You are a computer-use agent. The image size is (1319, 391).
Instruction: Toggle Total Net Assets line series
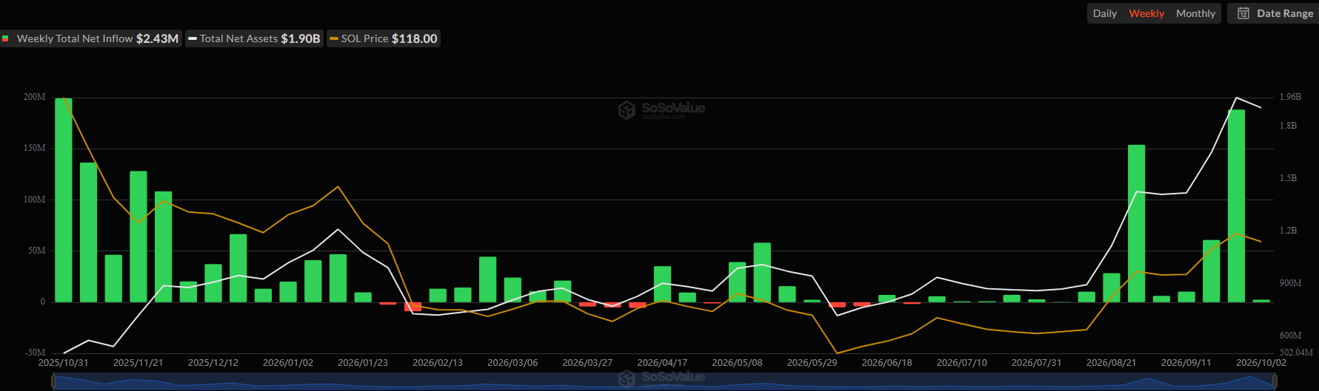[254, 38]
